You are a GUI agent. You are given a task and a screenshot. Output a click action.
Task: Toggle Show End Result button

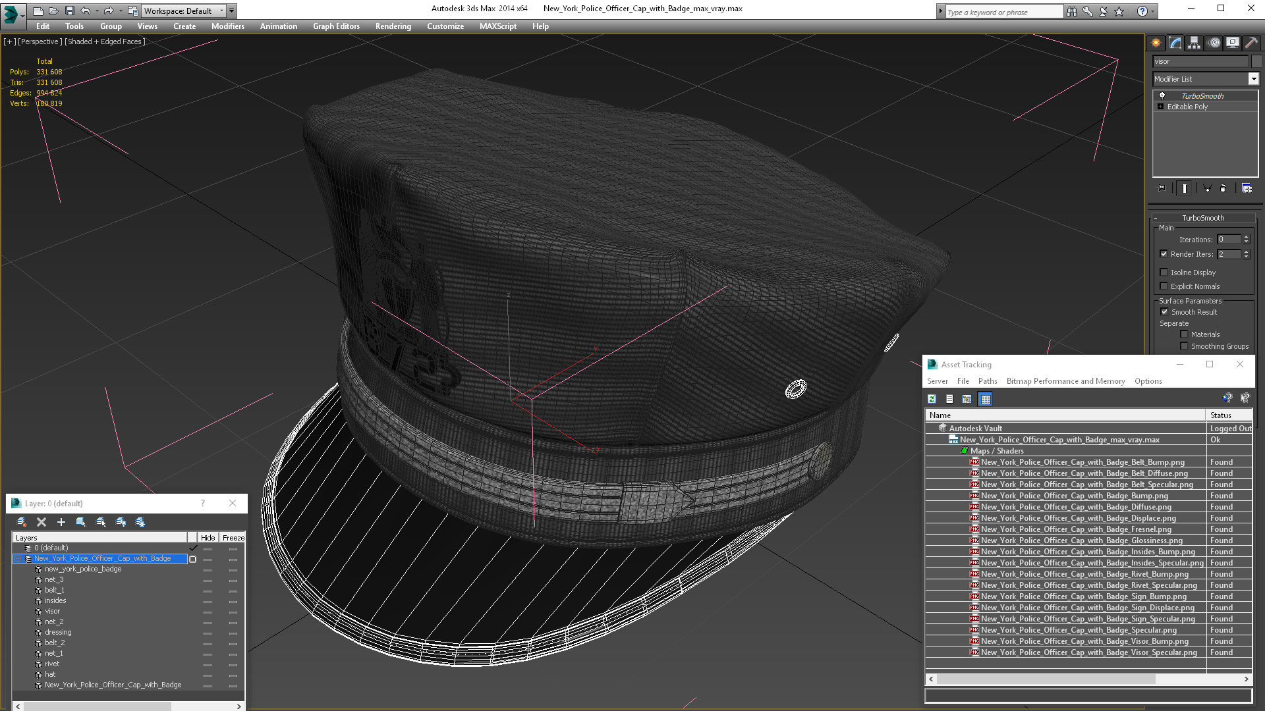pyautogui.click(x=1185, y=188)
